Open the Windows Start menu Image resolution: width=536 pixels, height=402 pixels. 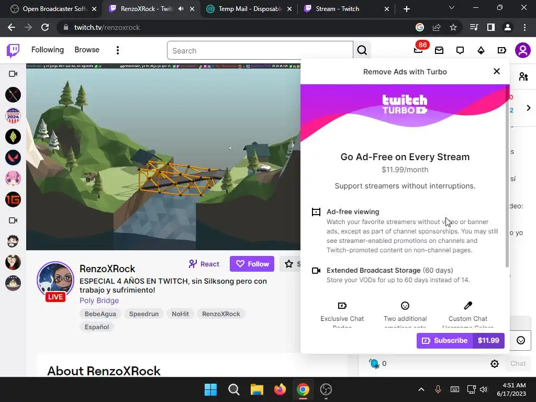(210, 389)
